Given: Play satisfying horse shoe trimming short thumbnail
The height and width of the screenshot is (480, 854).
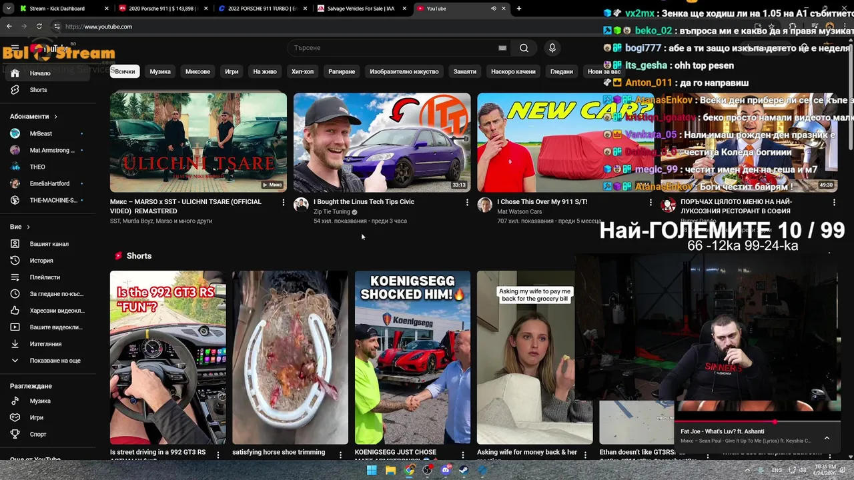Looking at the screenshot, I should click(290, 357).
